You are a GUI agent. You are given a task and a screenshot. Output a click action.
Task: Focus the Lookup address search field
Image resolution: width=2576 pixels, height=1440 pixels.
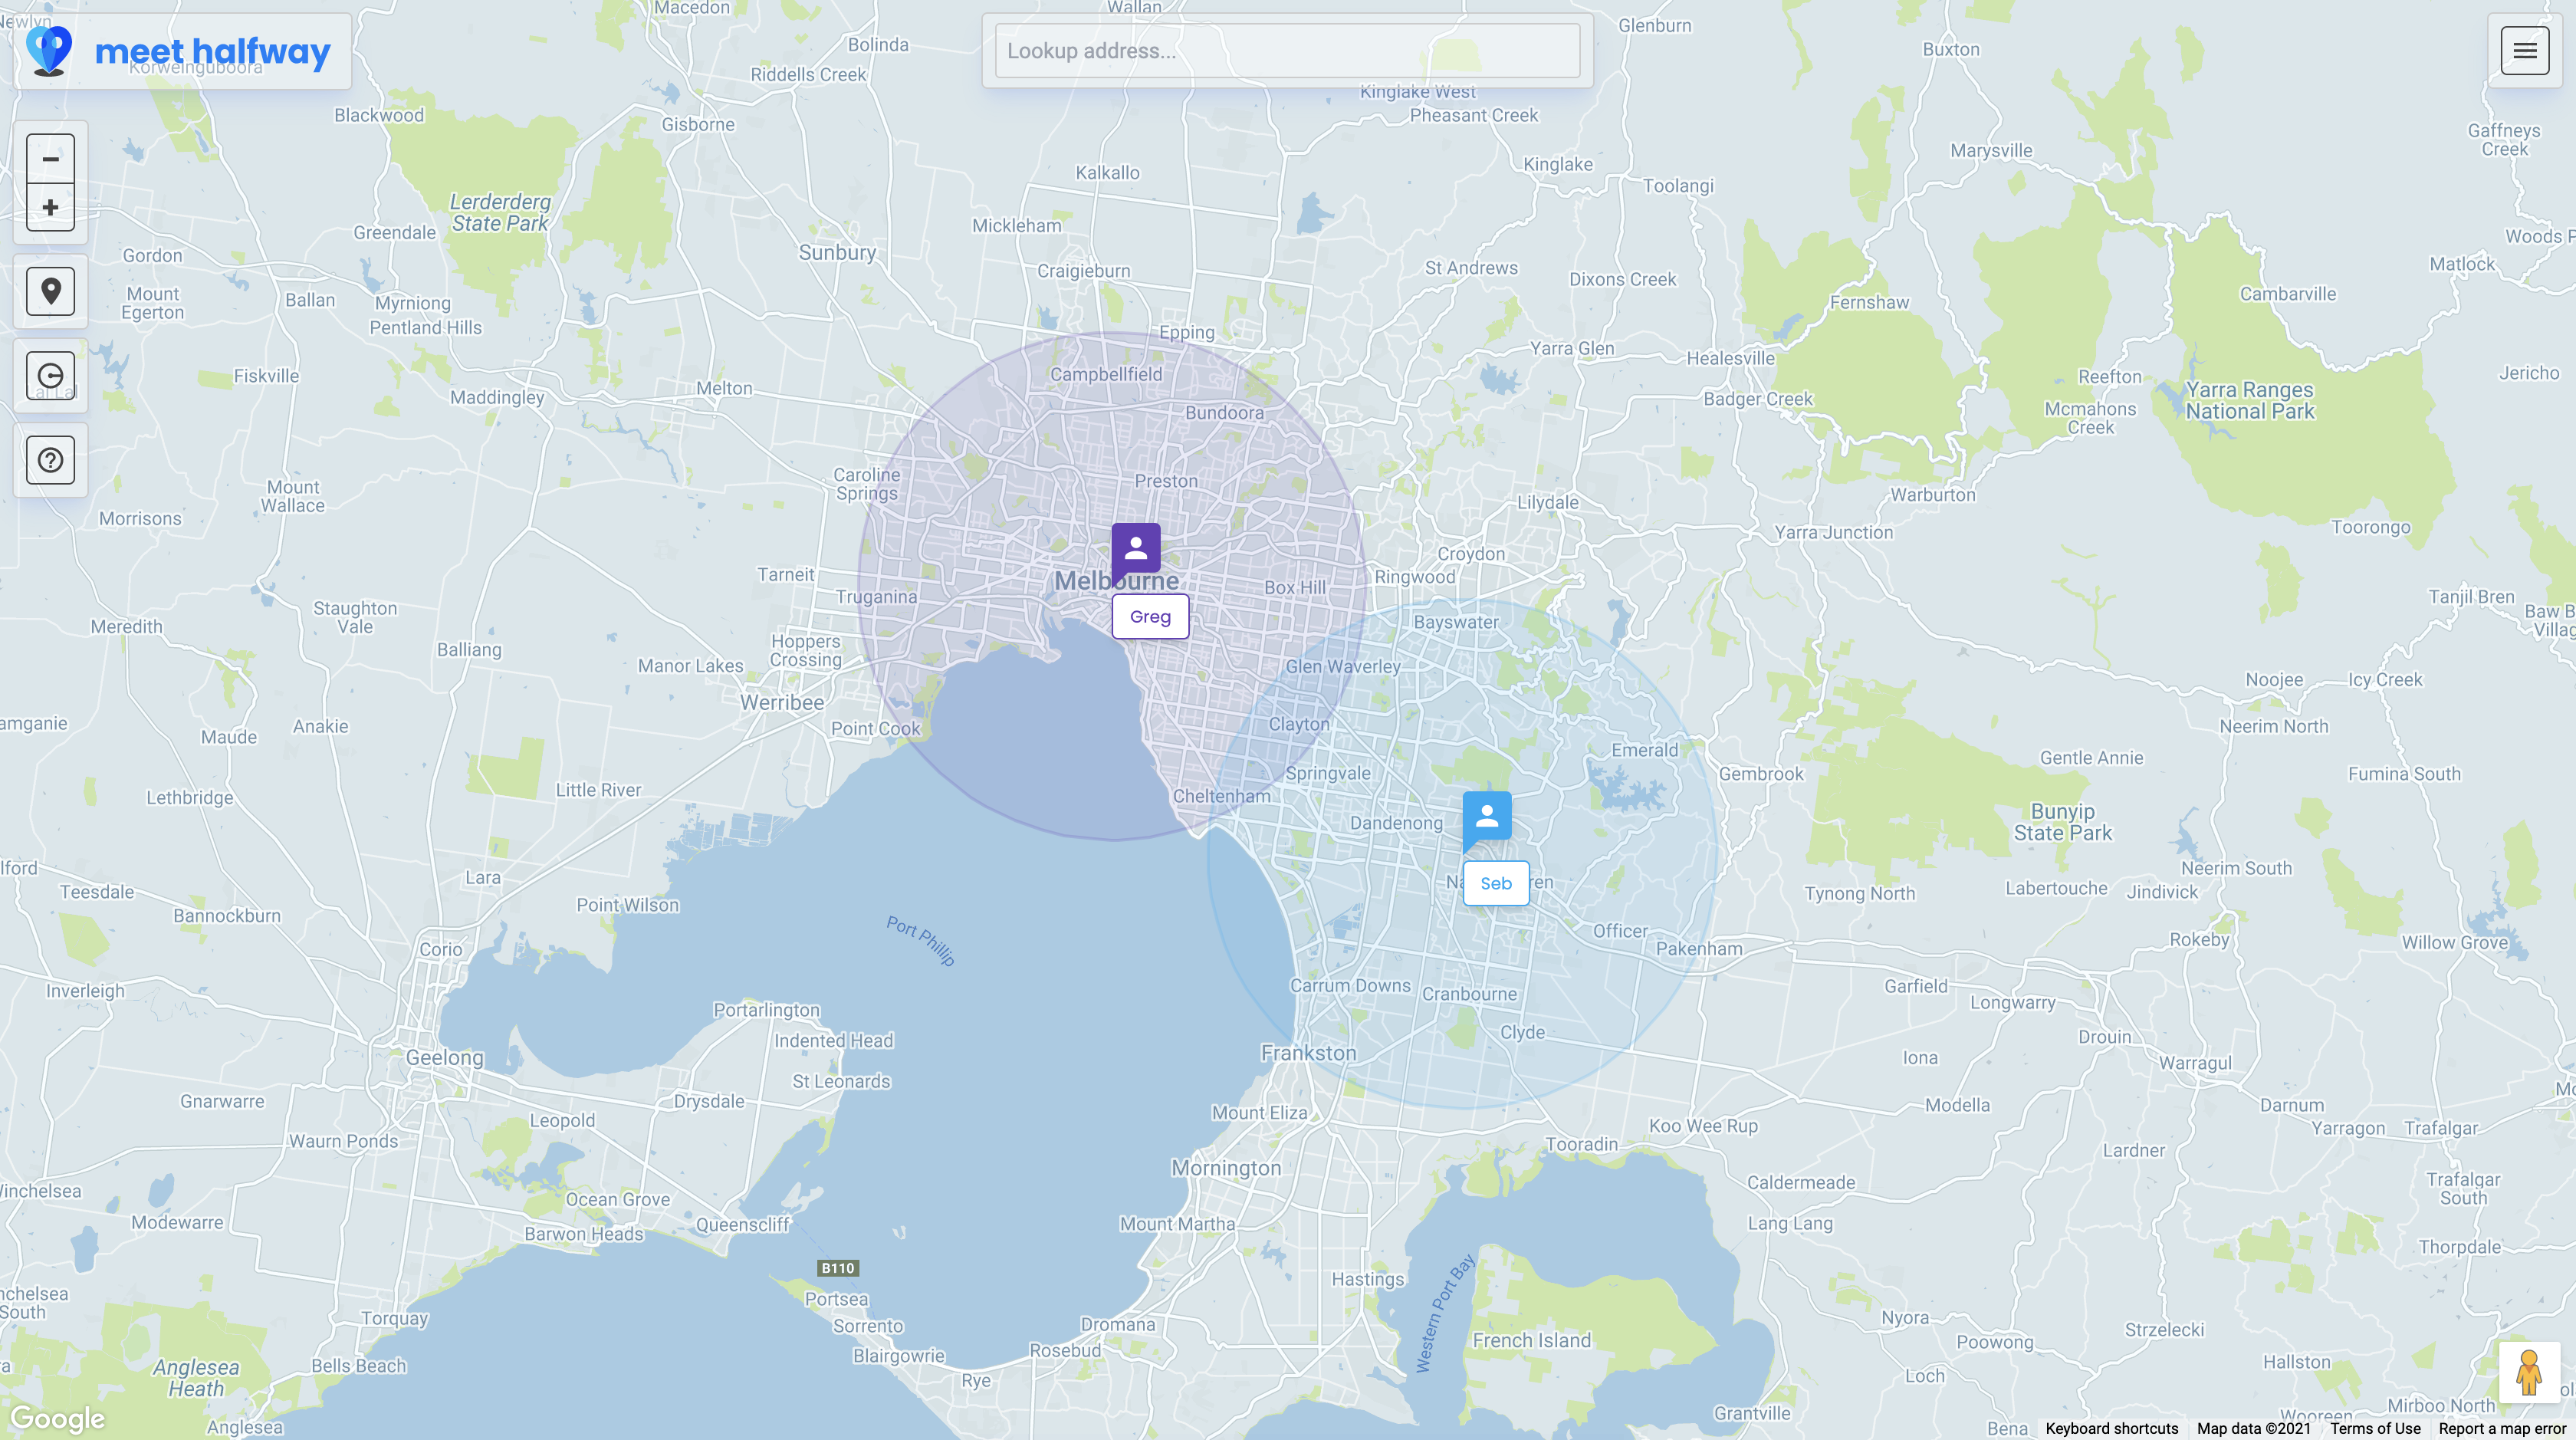point(1287,51)
